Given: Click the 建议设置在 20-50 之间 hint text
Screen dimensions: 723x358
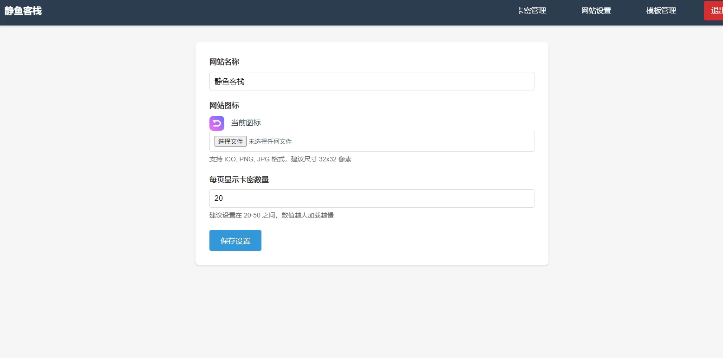Looking at the screenshot, I should [272, 215].
